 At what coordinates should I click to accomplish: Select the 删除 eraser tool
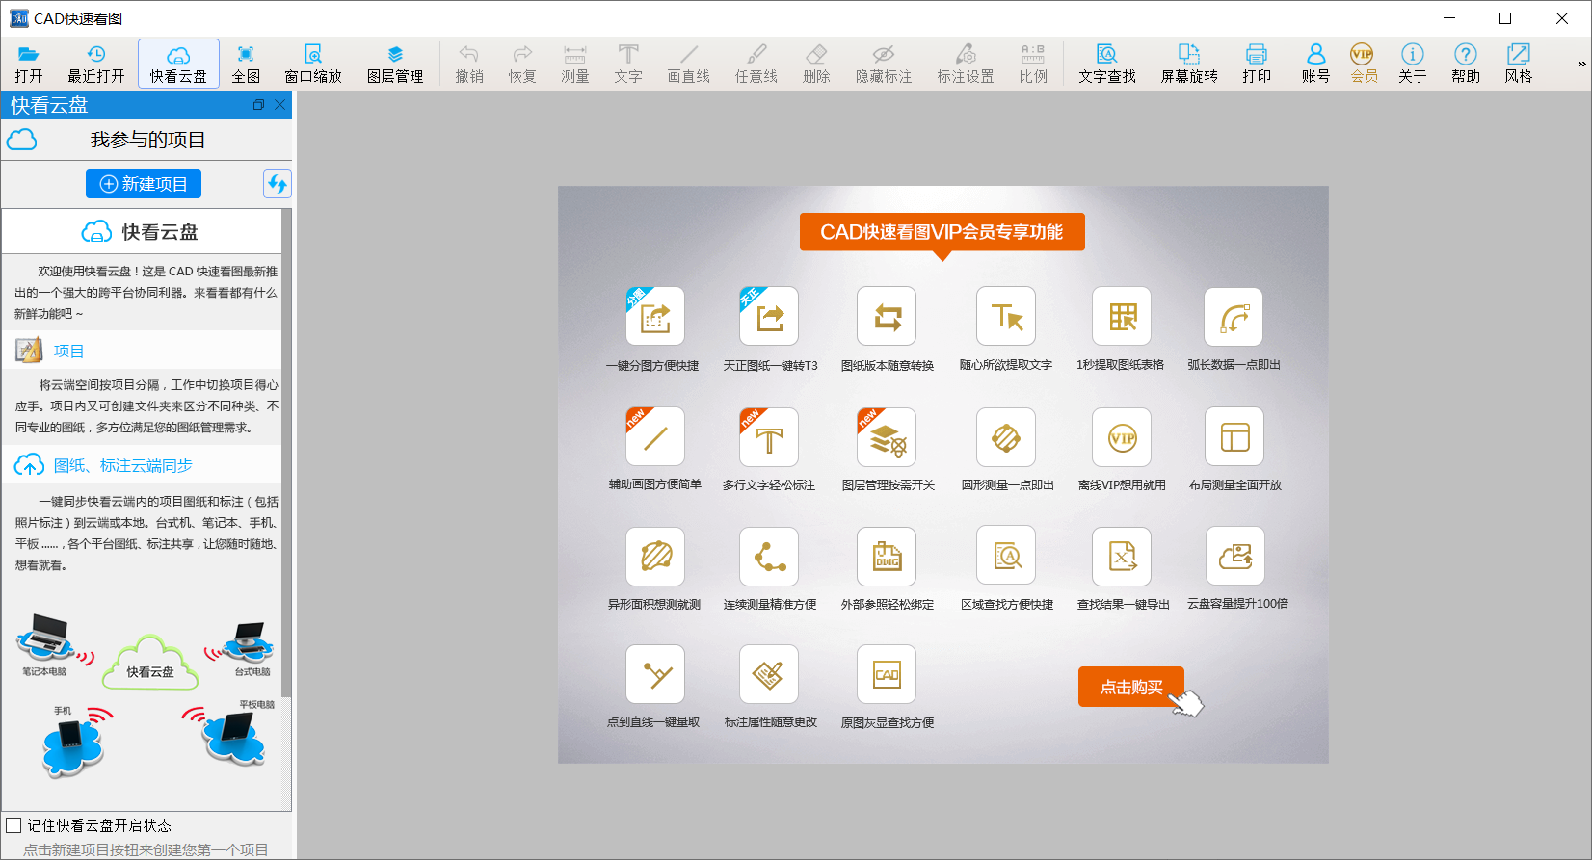click(816, 65)
